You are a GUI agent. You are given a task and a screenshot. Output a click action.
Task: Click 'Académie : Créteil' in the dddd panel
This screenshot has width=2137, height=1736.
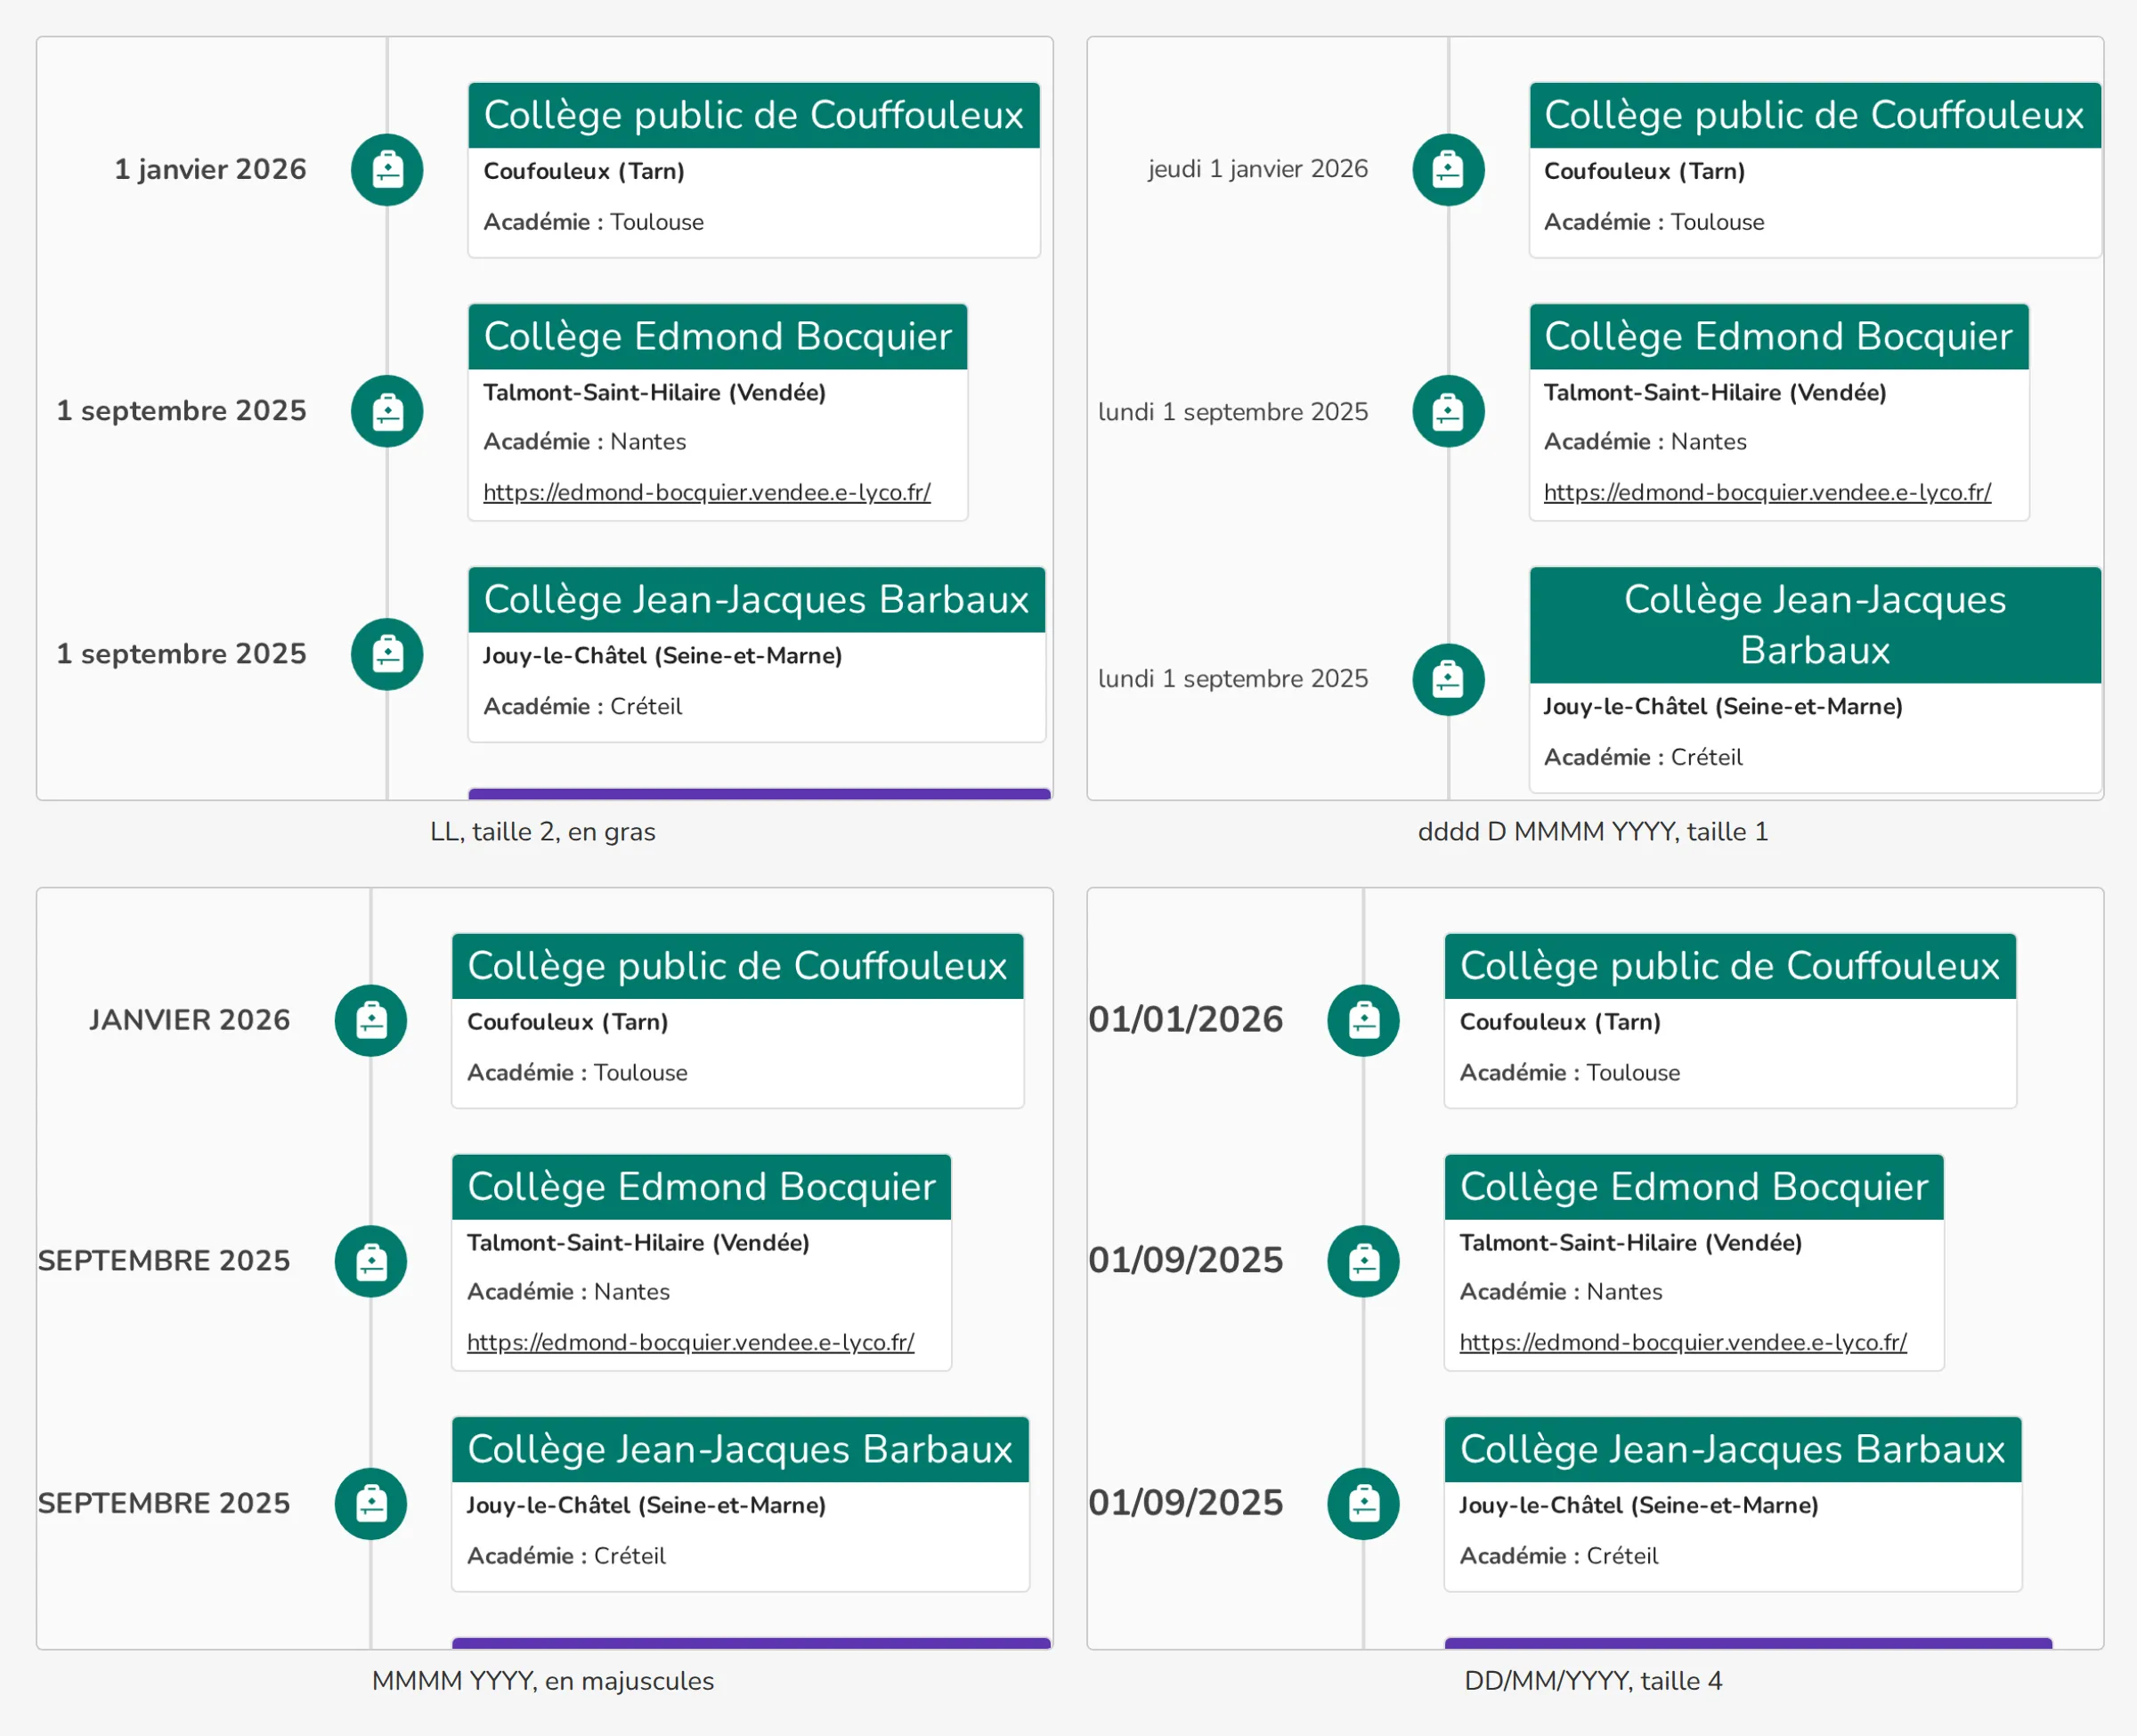[x=1643, y=757]
